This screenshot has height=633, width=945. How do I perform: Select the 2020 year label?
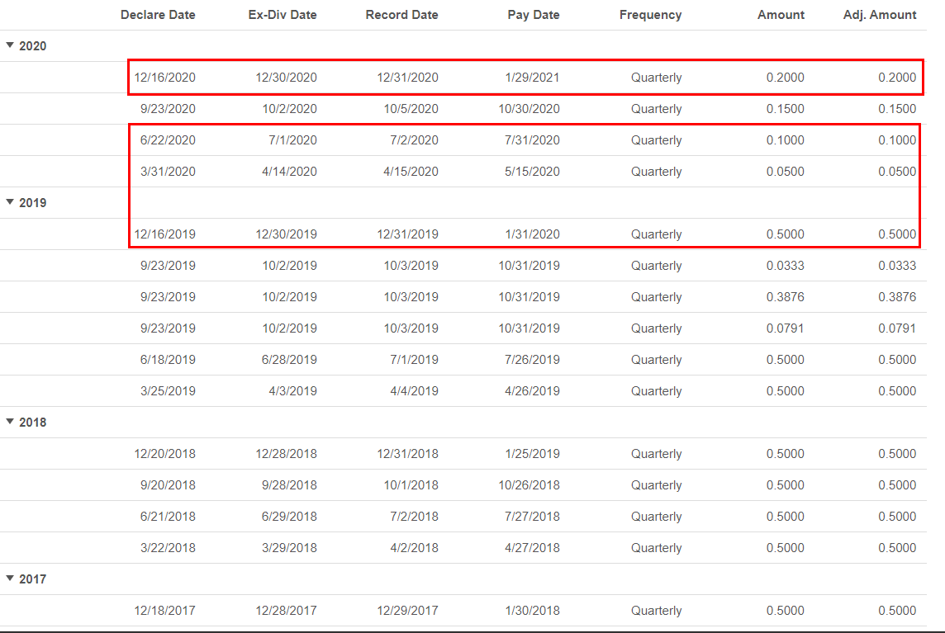coord(32,45)
